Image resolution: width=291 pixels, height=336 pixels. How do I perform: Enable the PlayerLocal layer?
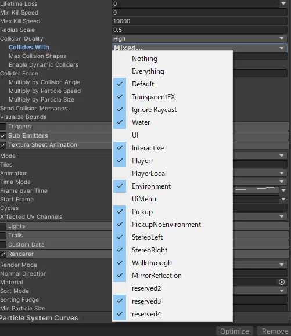coord(172,174)
